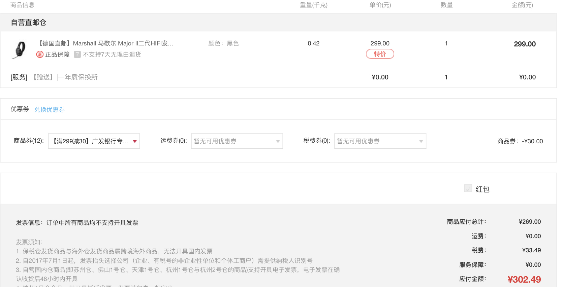This screenshot has height=287, width=562.
Task: Open the 商品券 coupon dropdown
Action: click(94, 141)
